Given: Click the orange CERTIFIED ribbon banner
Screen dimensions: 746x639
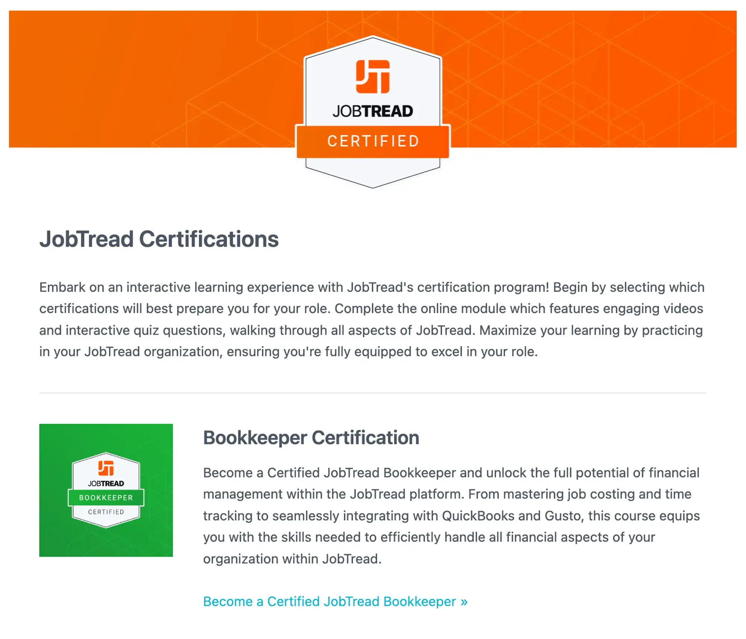Looking at the screenshot, I should [373, 141].
